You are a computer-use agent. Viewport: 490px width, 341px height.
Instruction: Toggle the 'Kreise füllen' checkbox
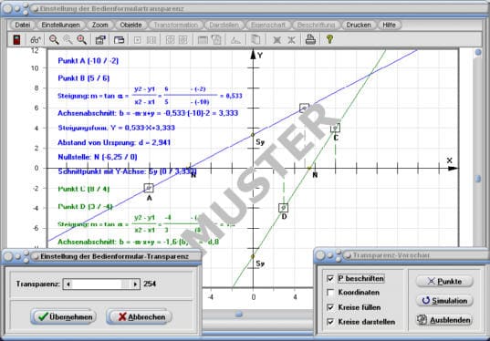pos(330,307)
